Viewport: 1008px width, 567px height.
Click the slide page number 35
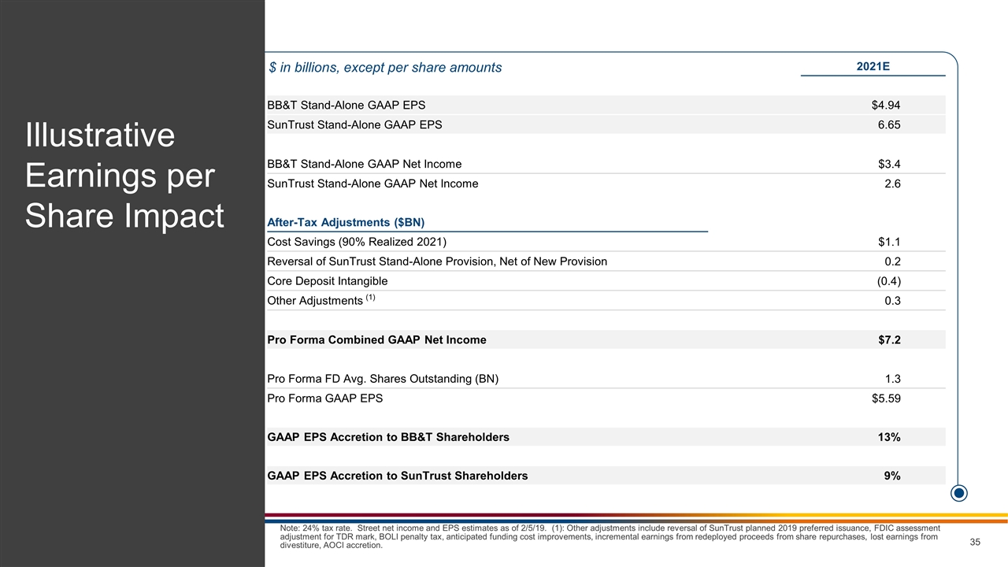pyautogui.click(x=974, y=542)
